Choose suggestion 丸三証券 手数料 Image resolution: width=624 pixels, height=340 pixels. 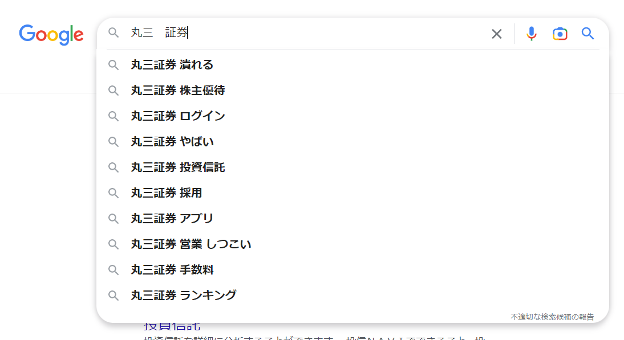click(352, 270)
